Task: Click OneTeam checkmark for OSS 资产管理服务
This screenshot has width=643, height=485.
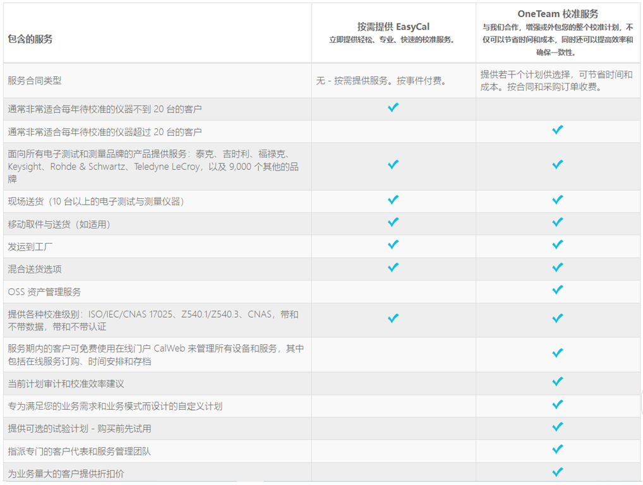Action: coord(557,290)
